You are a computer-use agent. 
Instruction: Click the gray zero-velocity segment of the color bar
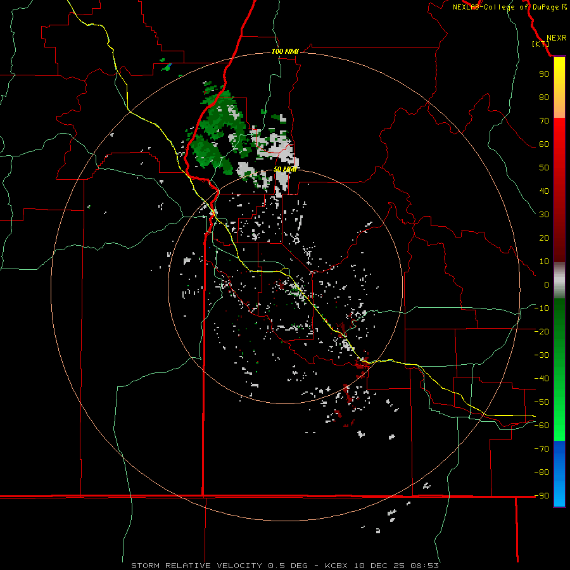559,282
